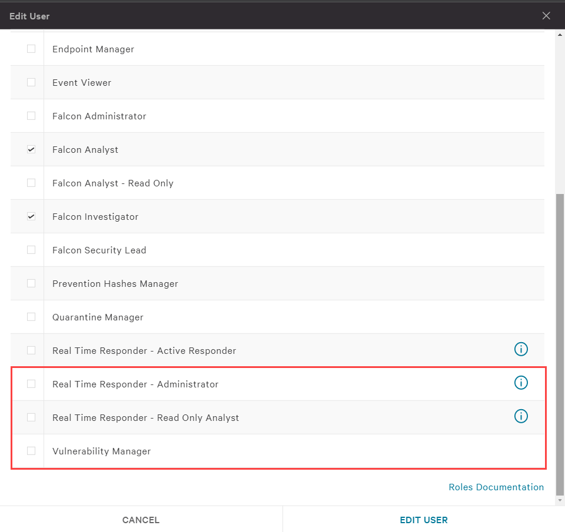The width and height of the screenshot is (565, 532).
Task: Tick the Falcon Administrator checkbox
Action: 31,116
